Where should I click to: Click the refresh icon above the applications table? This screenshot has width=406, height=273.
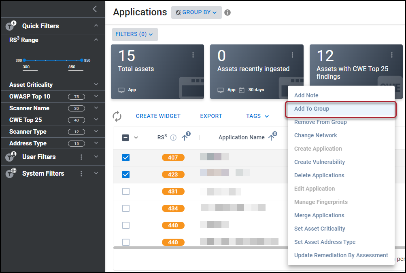coord(117,116)
